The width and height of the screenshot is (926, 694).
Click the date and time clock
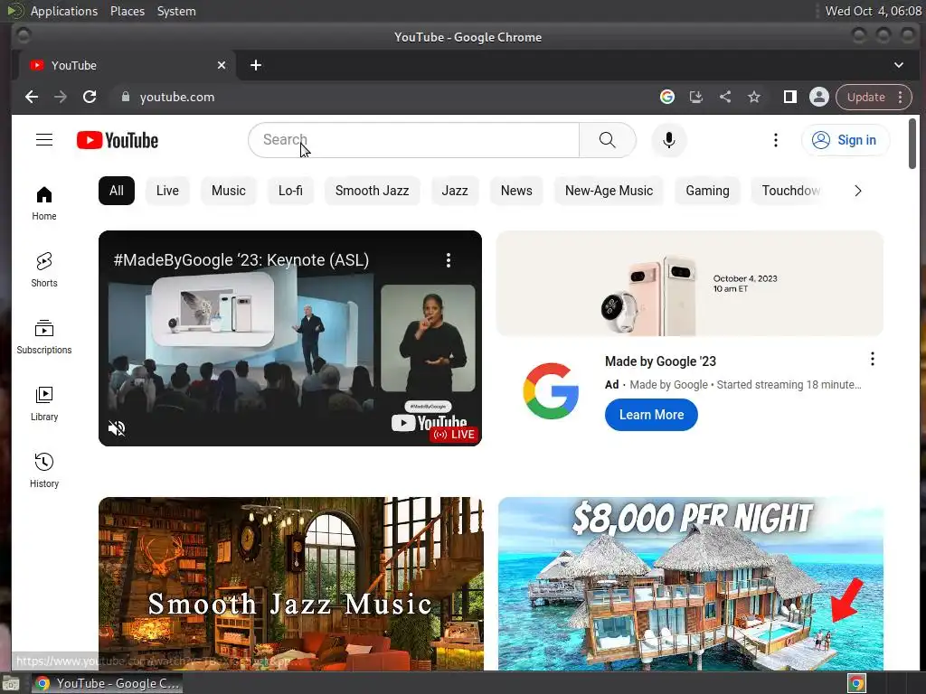point(873,11)
